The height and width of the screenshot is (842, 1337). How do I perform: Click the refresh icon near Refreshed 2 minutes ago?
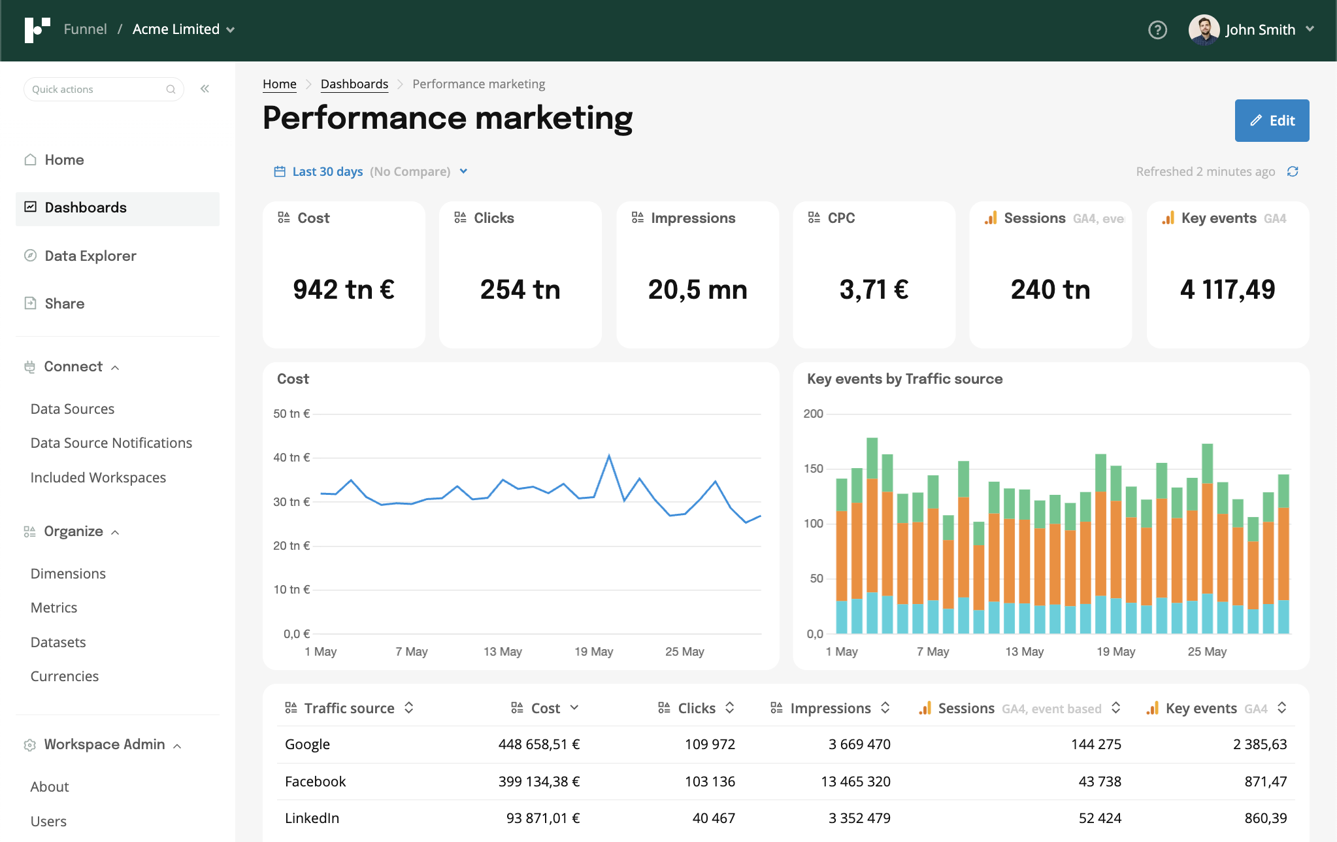pos(1294,171)
